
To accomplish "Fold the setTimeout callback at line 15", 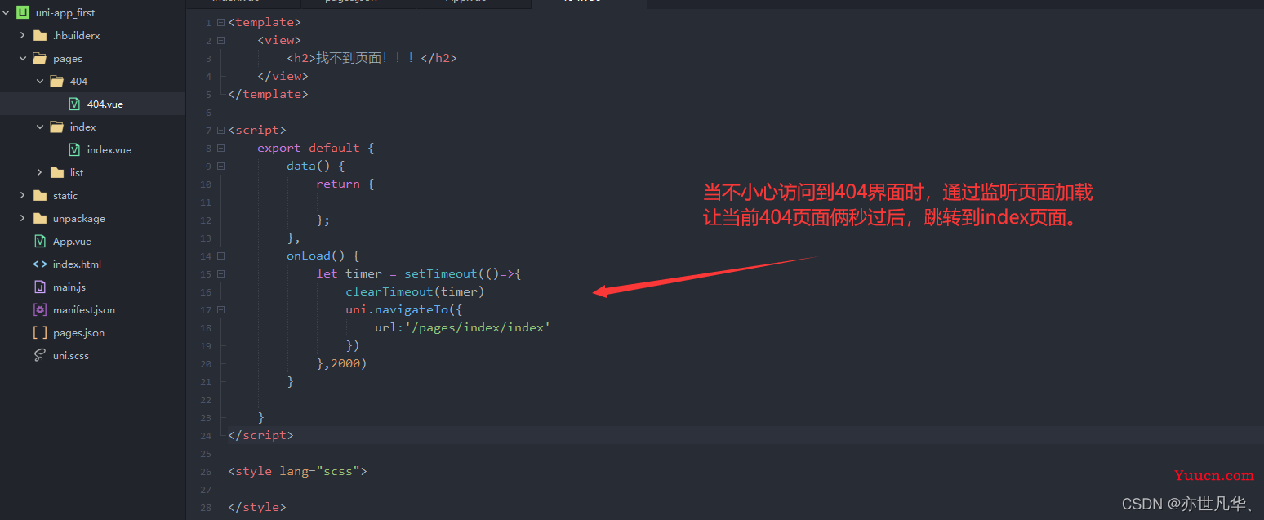I will [x=220, y=274].
